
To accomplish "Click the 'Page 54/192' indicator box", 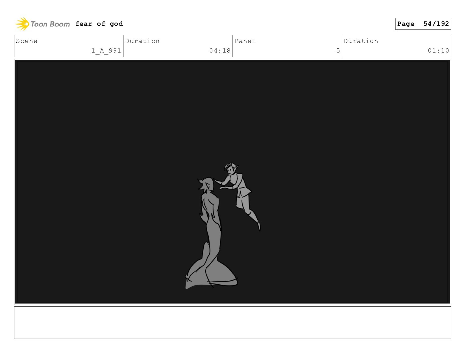I will [423, 24].
